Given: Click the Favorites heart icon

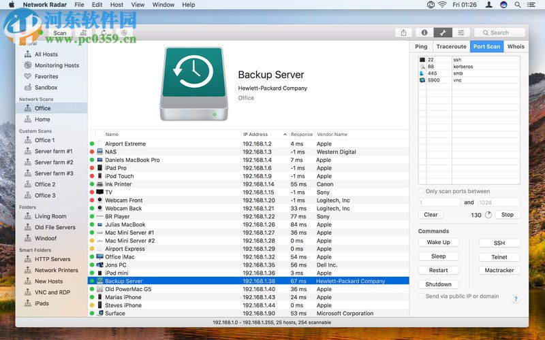Looking at the screenshot, I should pyautogui.click(x=28, y=76).
